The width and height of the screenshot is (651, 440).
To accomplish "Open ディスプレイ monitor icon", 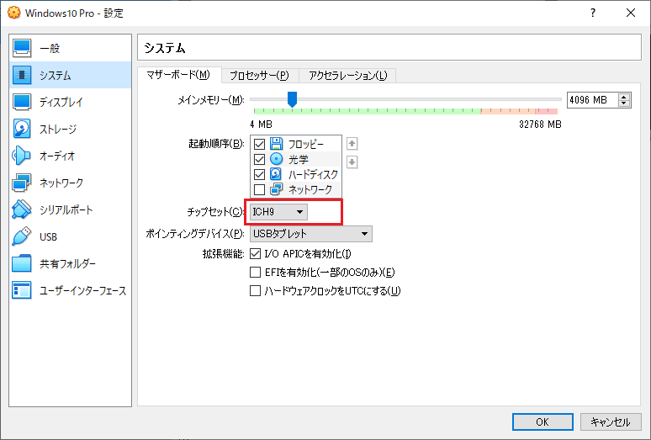I will tap(22, 102).
